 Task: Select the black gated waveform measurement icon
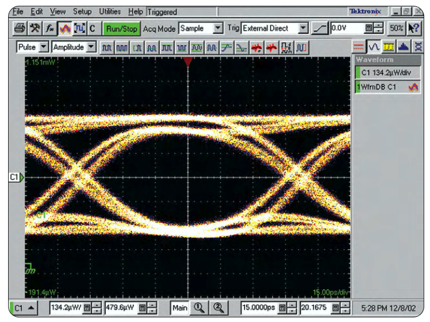coord(286,48)
